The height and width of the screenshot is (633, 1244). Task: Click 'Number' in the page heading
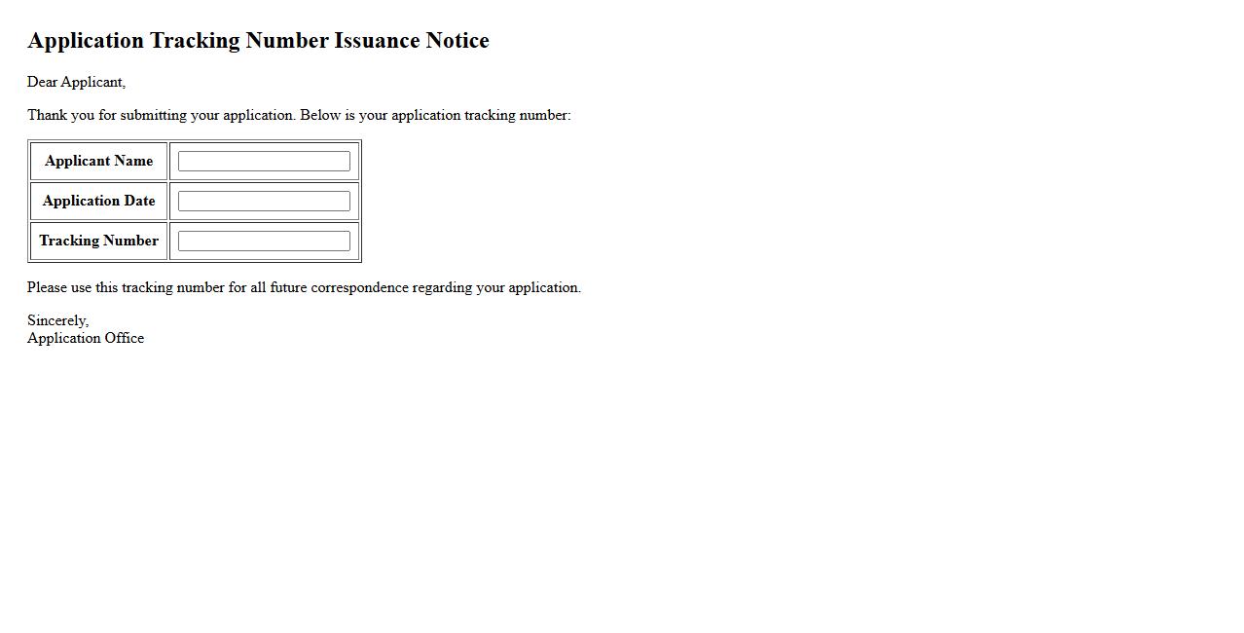pyautogui.click(x=287, y=41)
